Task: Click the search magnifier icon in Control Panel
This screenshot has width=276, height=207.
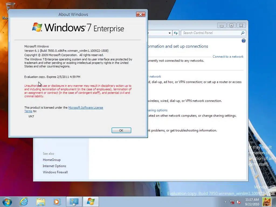Action: [243, 33]
